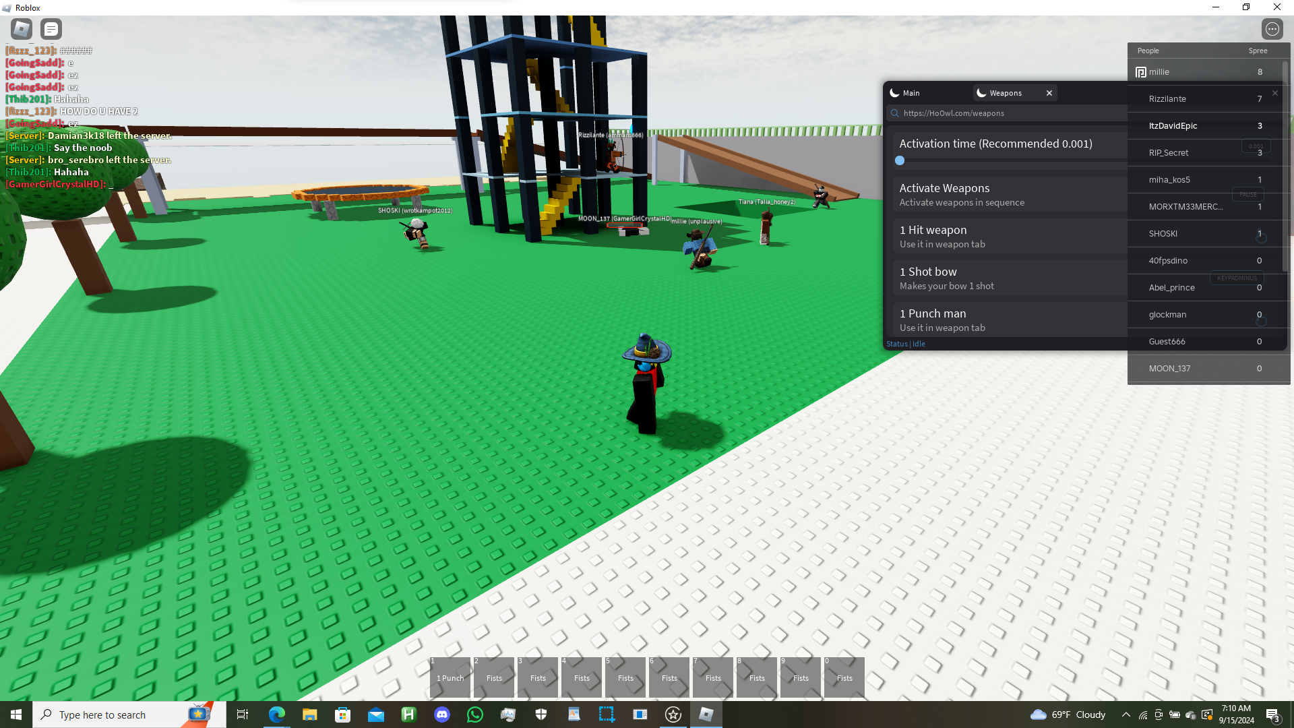Screen dimensions: 1294x728
Task: Equip the 1 Punch hotbar slot
Action: [450, 677]
